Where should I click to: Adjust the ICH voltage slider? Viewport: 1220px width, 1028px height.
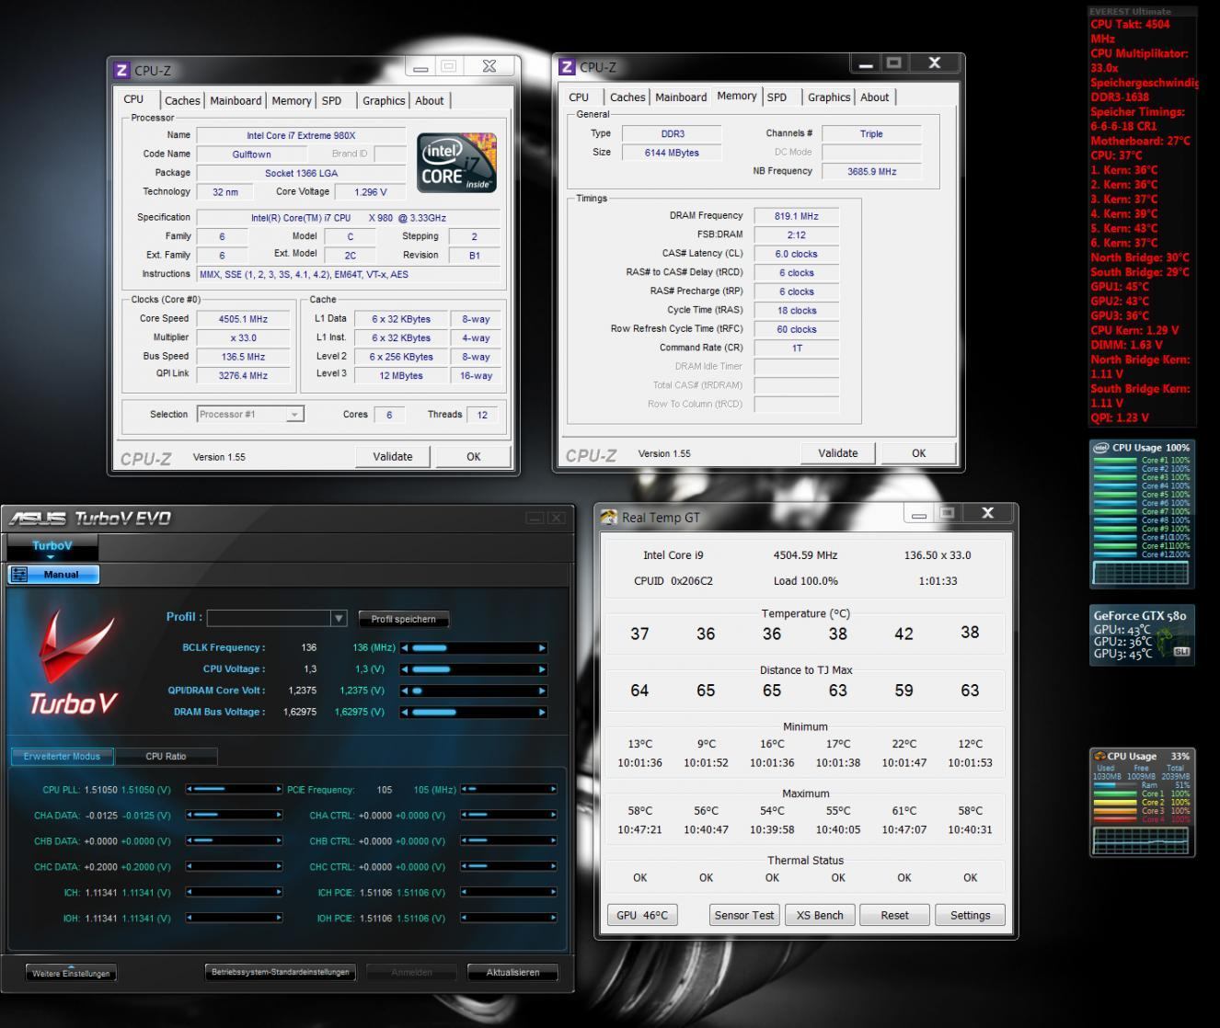coord(234,892)
